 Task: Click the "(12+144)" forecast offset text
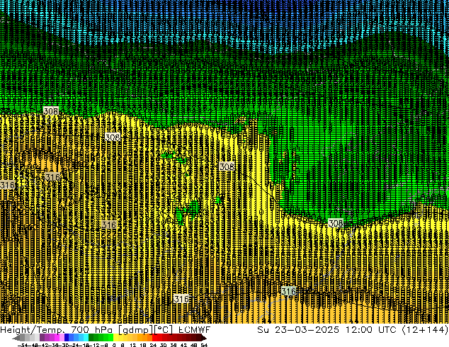(x=425, y=330)
